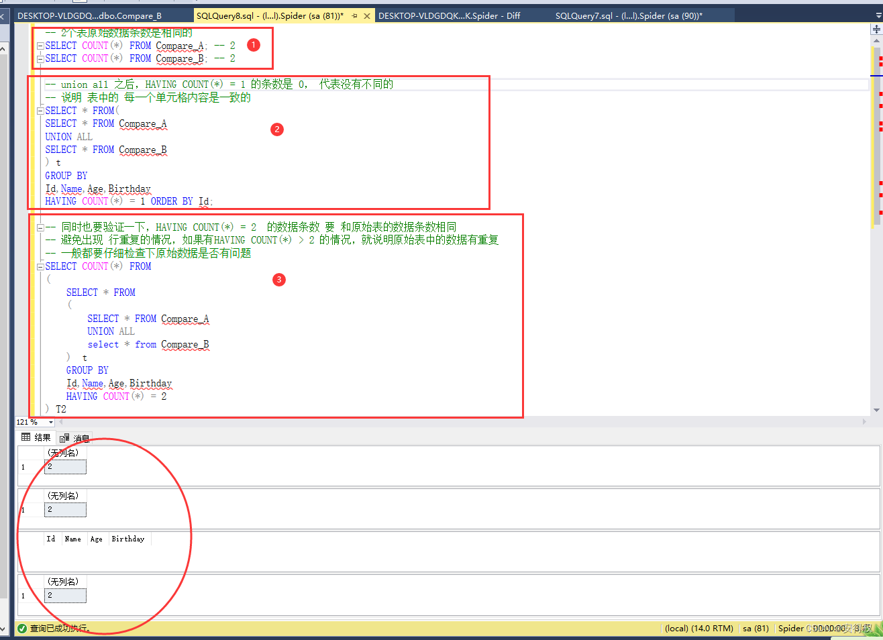Click the grid icon on the 结果 tab
Viewport: 883px width, 640px height.
click(25, 437)
